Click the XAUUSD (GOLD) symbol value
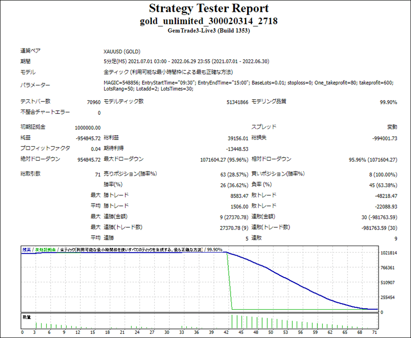The height and width of the screenshot is (338, 411). (122, 52)
